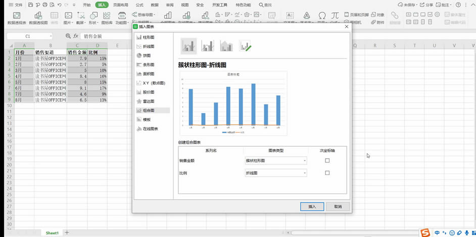Pick 雷达图 radar chart in the chart list
Screen dimensions: 476x237
pos(148,101)
